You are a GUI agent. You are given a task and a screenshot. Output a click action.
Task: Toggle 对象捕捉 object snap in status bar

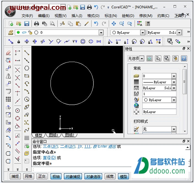click(x=73, y=177)
